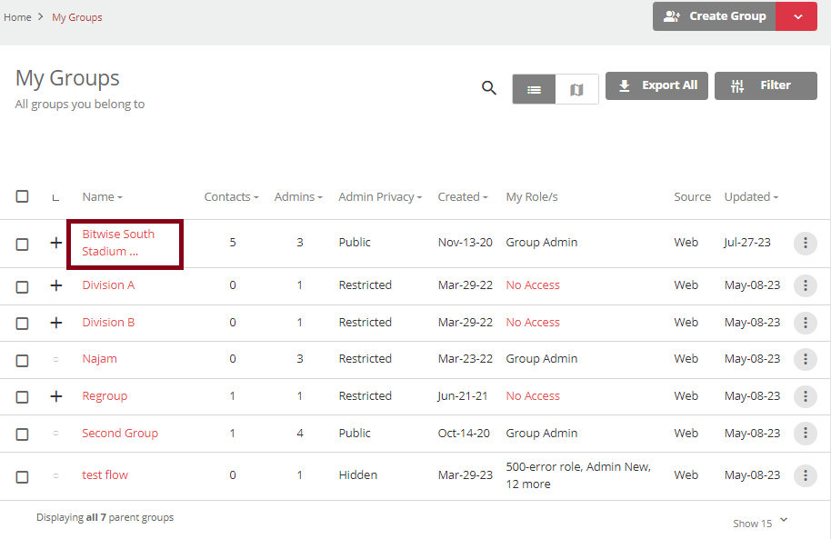Check the Division B row checkbox
The height and width of the screenshot is (539, 831).
click(x=22, y=324)
